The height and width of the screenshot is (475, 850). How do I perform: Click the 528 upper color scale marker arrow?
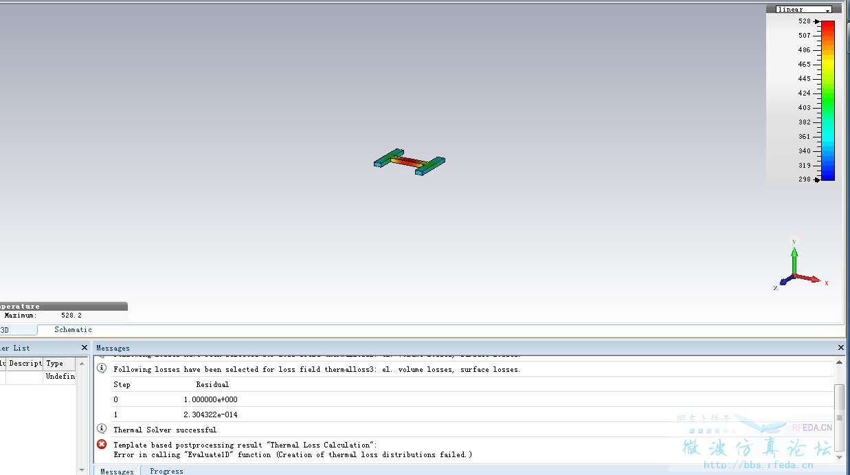(x=817, y=22)
